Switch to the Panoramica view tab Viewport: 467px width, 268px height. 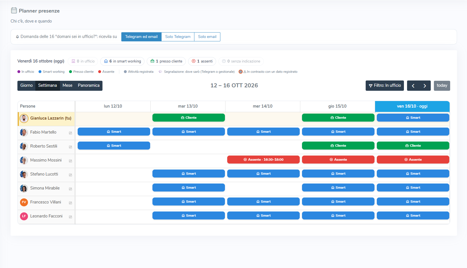tap(89, 86)
